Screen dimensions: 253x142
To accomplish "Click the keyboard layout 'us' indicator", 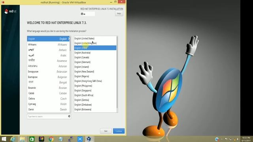I will [88, 14].
